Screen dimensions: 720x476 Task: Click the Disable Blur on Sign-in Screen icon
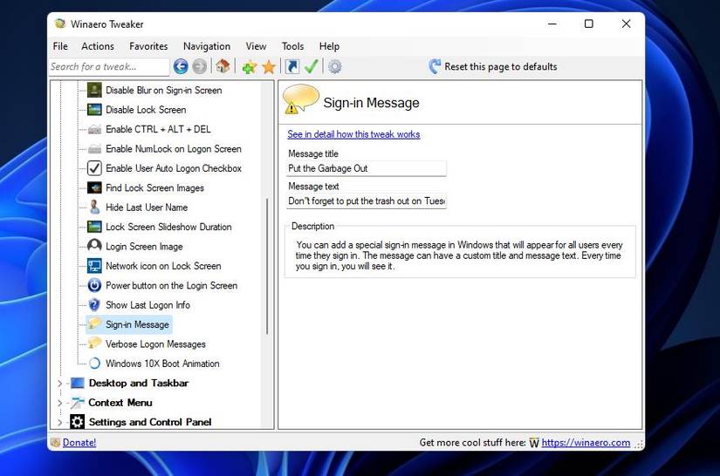pyautogui.click(x=94, y=90)
